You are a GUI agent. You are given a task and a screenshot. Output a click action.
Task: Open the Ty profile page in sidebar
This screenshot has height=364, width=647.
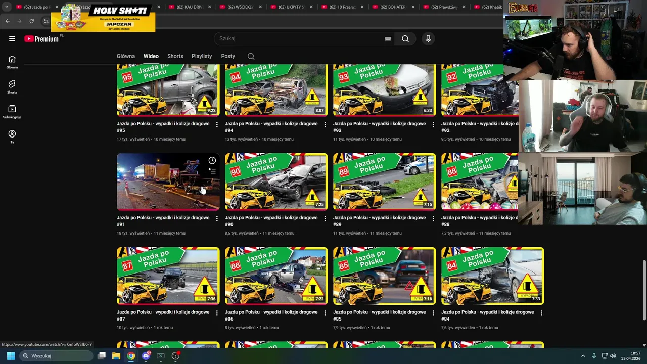[12, 136]
